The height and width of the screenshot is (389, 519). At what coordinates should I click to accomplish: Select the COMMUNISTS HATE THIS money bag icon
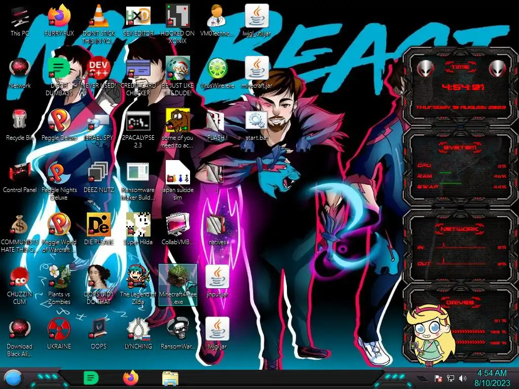[20, 234]
